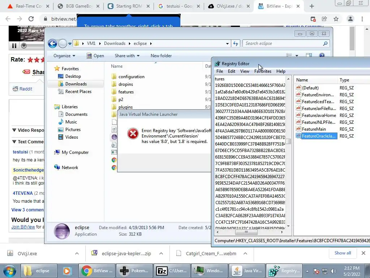Toggle the Explorer preview pane icon
Viewport: 370px width, 278px height.
(309, 55)
